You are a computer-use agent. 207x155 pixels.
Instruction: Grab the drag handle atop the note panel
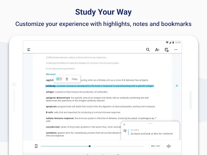pyautogui.click(x=150, y=124)
